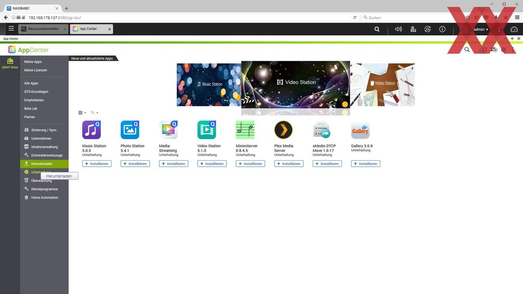Click the Music Station banner

click(x=209, y=85)
